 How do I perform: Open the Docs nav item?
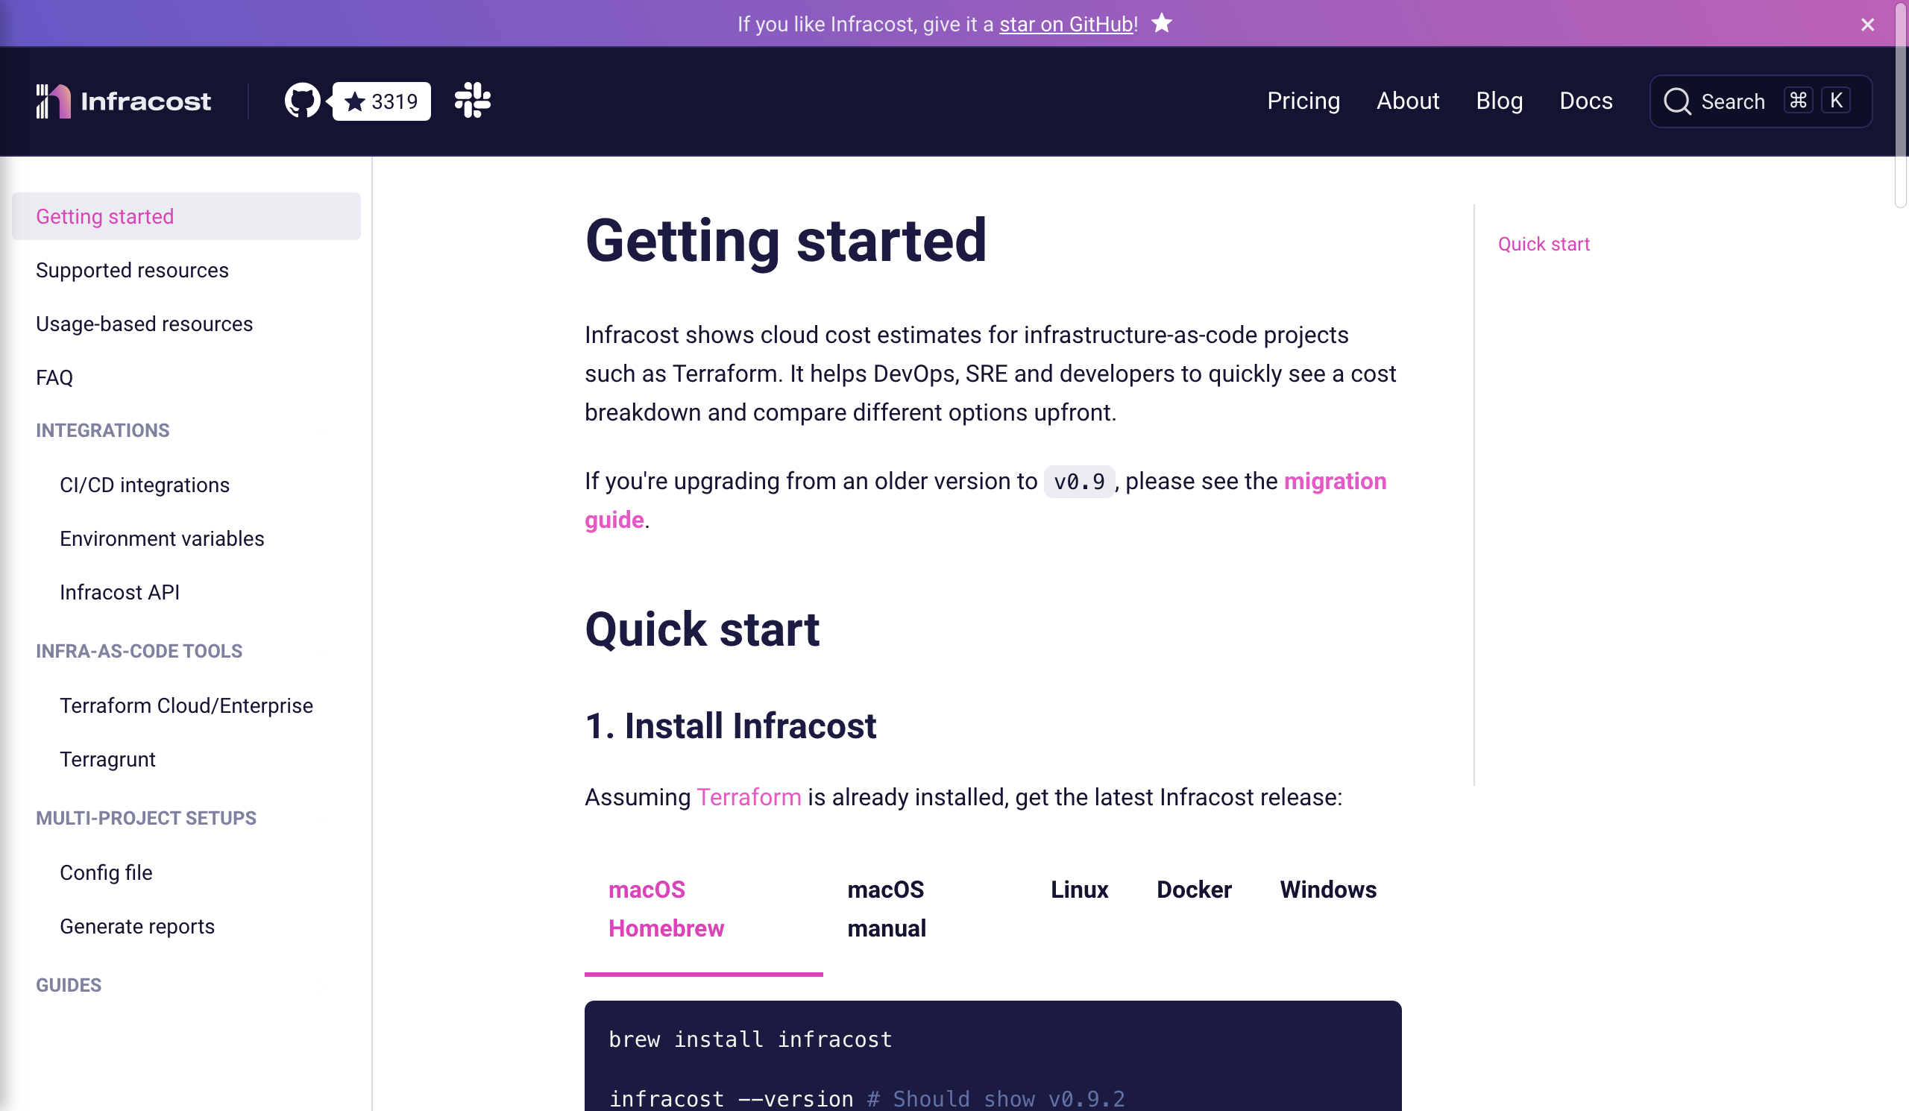pos(1585,101)
